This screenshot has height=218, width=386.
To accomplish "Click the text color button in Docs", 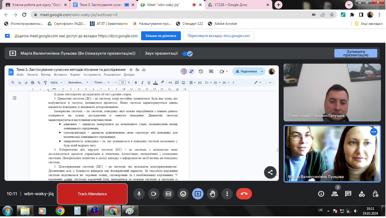I will (x=155, y=83).
